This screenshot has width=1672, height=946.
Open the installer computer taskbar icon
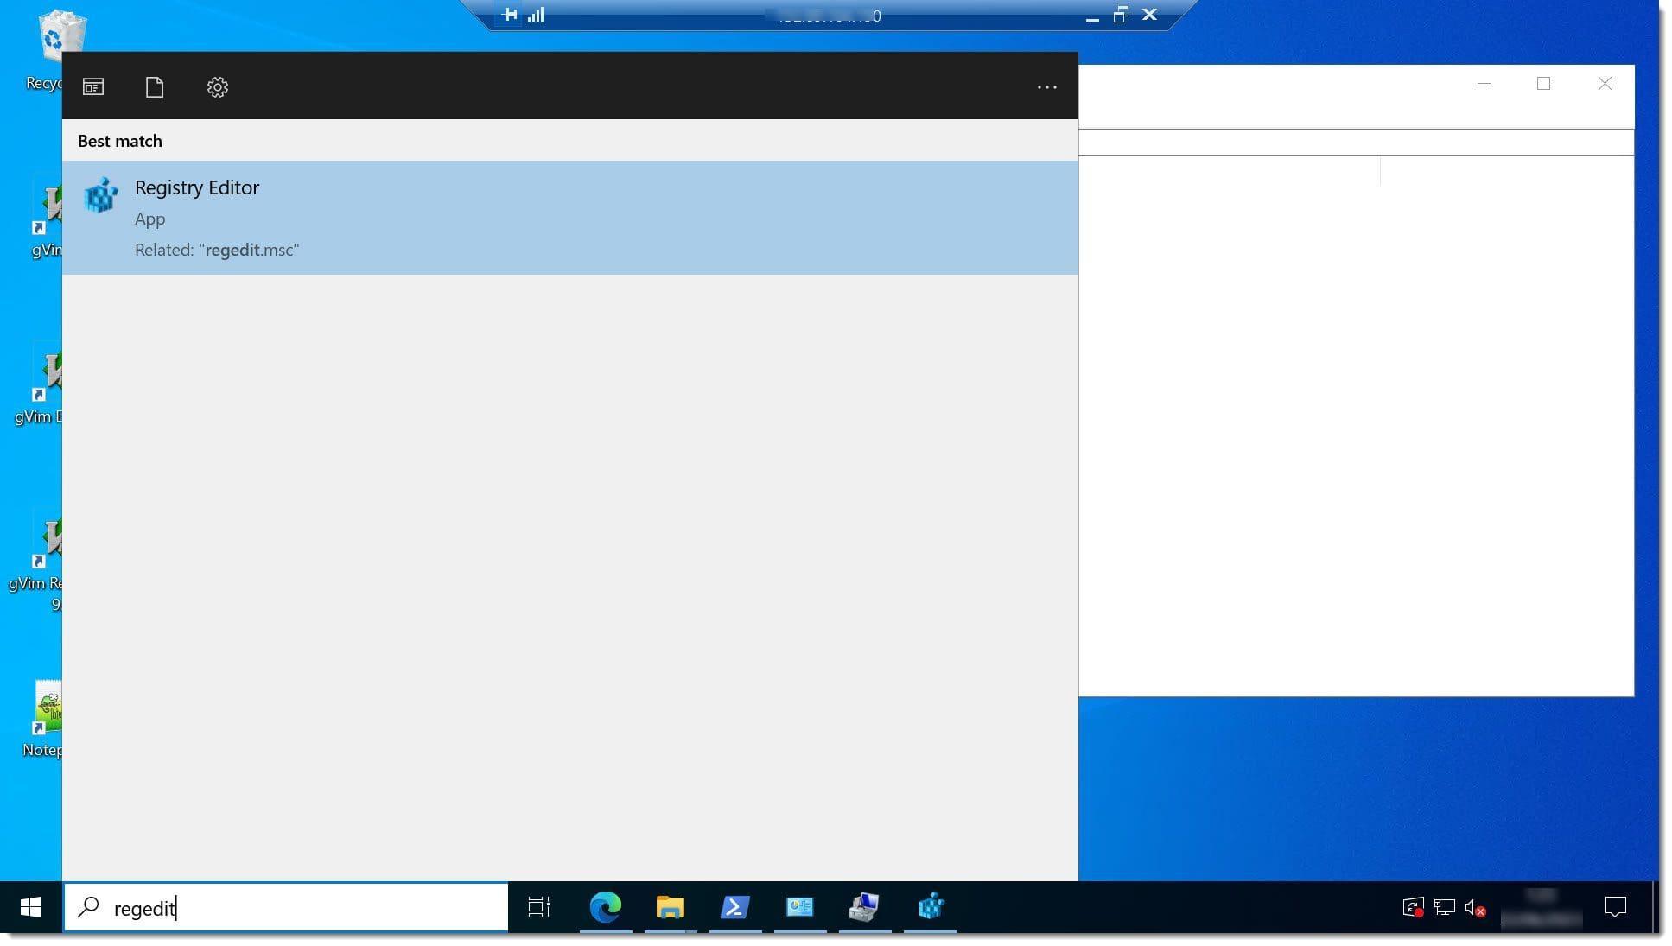coord(865,907)
